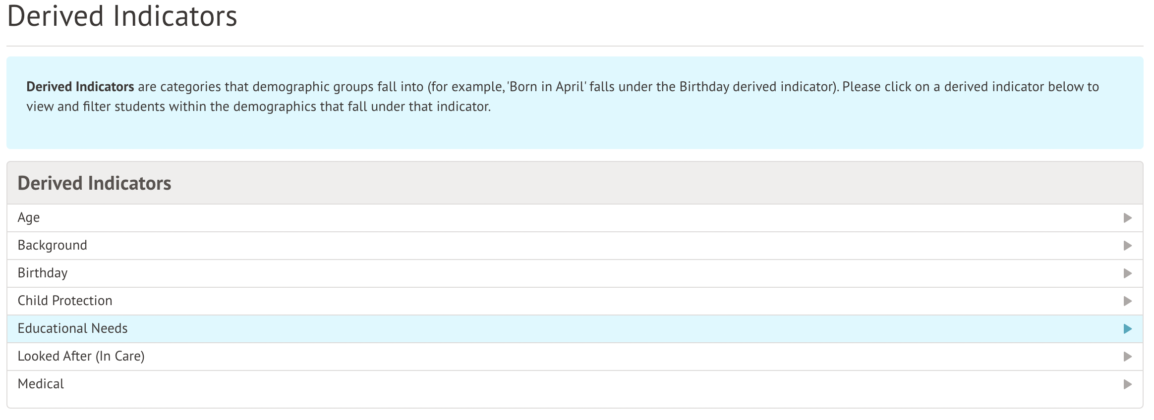Select the Medical indicator label
Viewport: 1154px width, 420px height.
click(41, 384)
